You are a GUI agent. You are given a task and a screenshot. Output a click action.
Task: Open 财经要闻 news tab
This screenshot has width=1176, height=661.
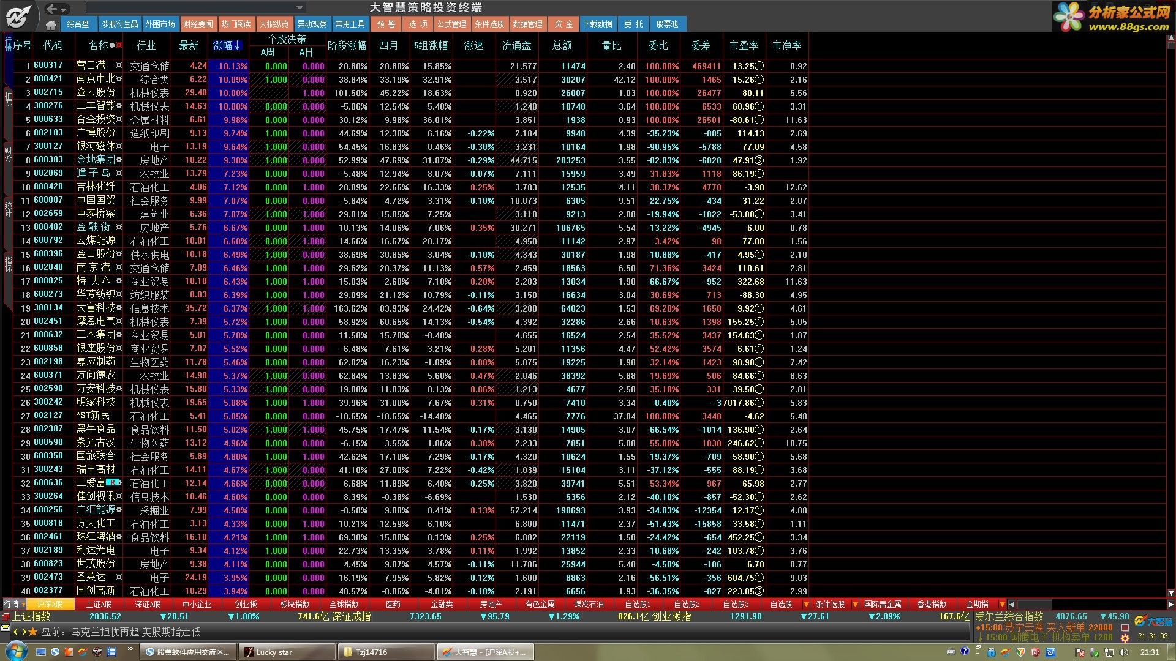(198, 24)
